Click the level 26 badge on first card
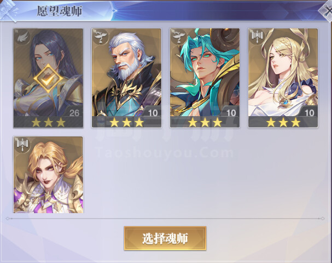332x263 pixels. point(74,113)
